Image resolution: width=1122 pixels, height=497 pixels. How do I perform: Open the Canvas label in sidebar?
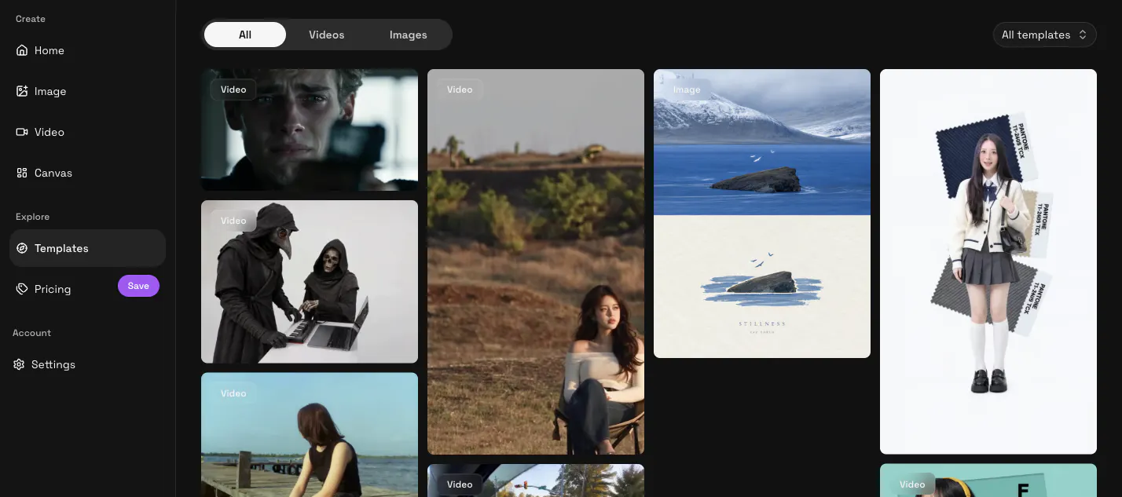click(x=53, y=173)
